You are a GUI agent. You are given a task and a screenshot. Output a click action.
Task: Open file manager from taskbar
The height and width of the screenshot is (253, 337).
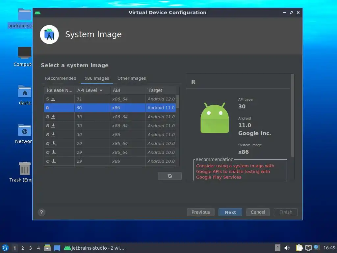point(47,248)
